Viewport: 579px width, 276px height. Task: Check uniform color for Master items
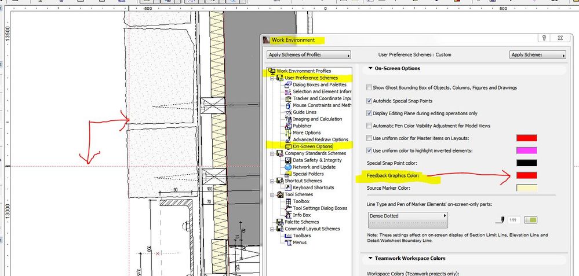click(x=369, y=138)
